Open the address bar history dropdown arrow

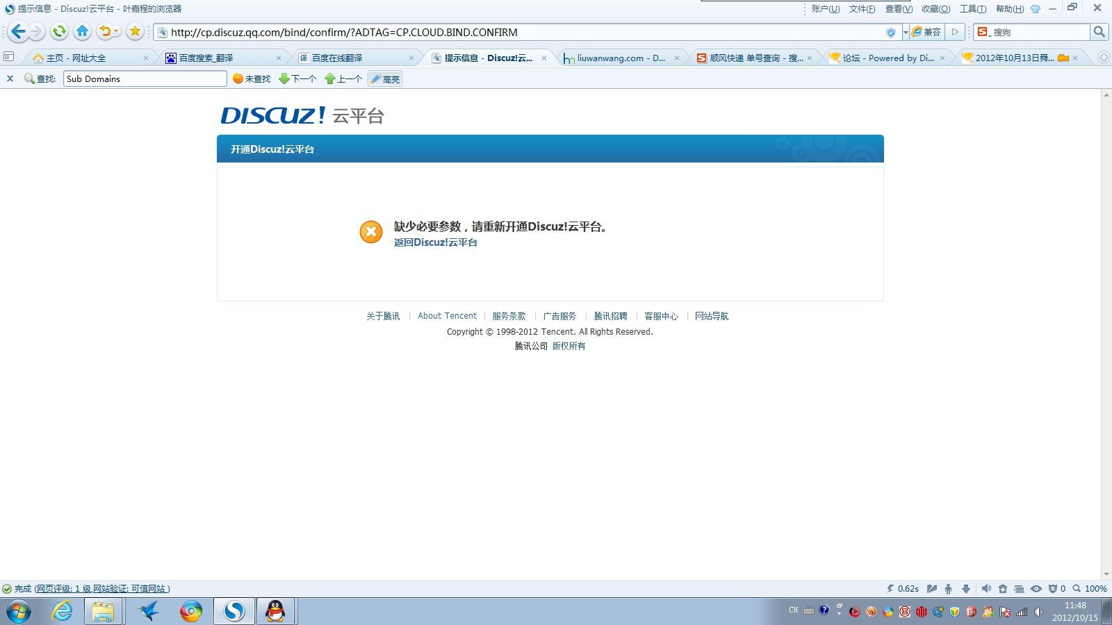[x=905, y=32]
